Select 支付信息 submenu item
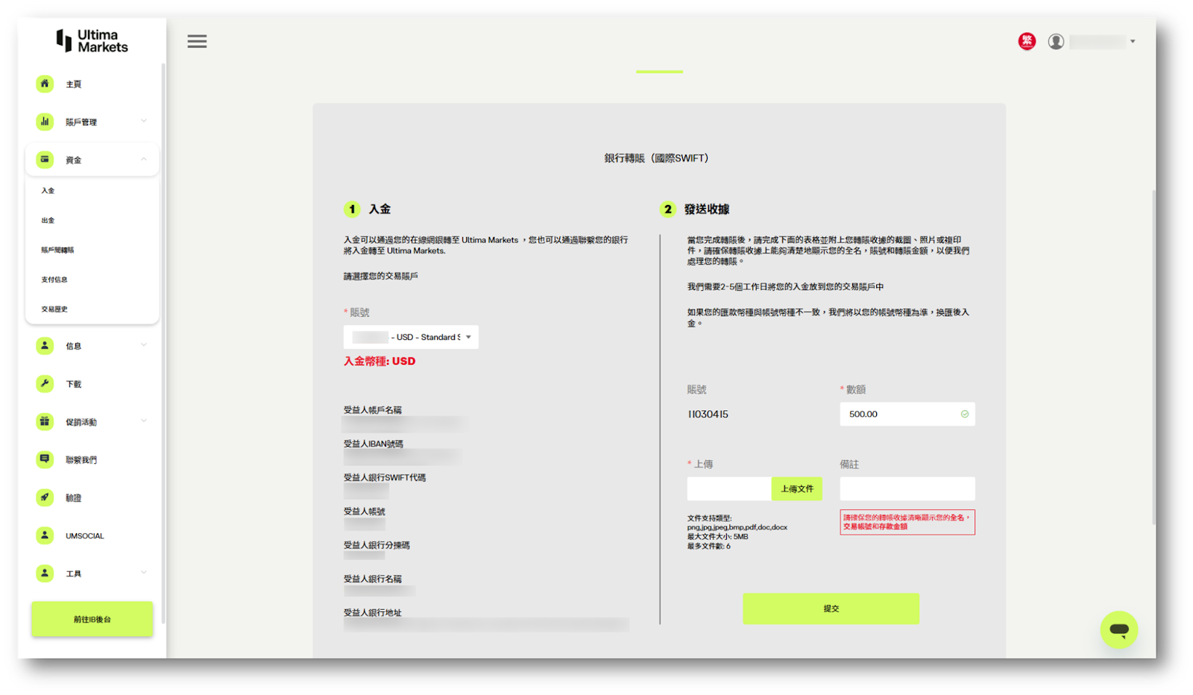Screen dimensions: 1193x695 pyautogui.click(x=54, y=280)
